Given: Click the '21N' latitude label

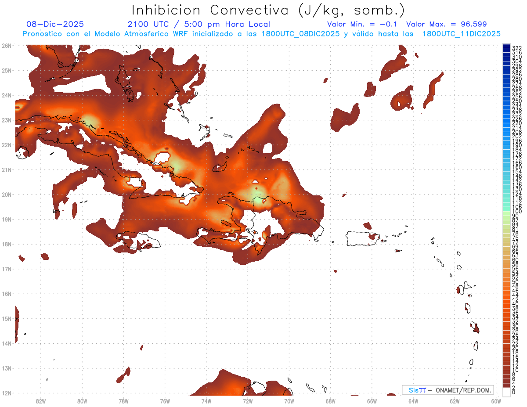Looking at the screenshot, I should point(6,170).
